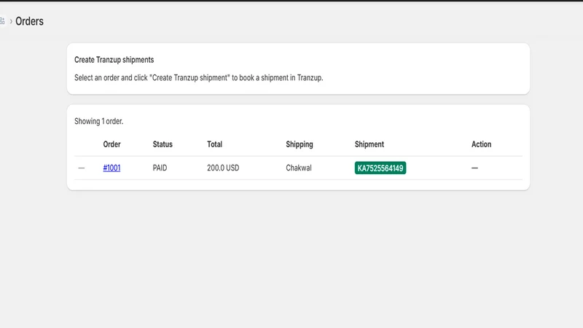The image size is (583, 328).
Task: Click the 200.0 USD total cell
Action: [x=223, y=168]
